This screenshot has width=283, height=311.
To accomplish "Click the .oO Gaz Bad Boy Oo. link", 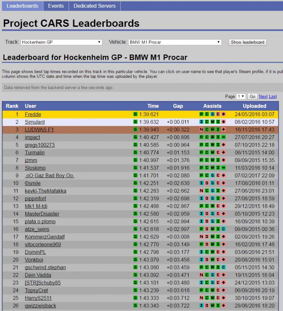I will pyautogui.click(x=50, y=175).
